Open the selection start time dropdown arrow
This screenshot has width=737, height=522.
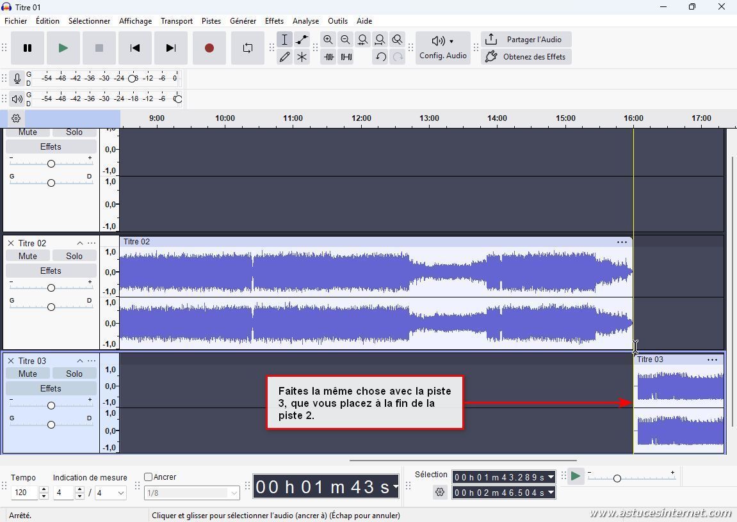[551, 477]
